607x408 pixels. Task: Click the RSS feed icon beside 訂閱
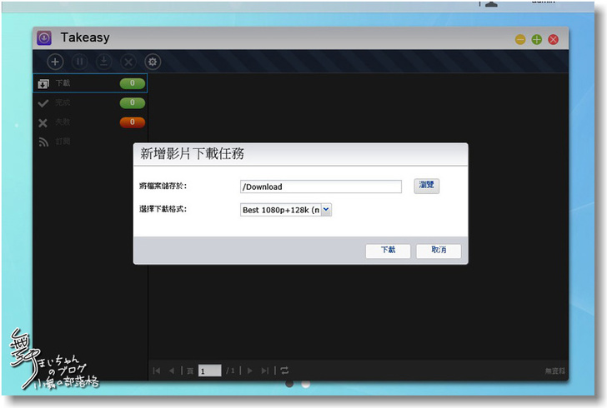pos(43,142)
